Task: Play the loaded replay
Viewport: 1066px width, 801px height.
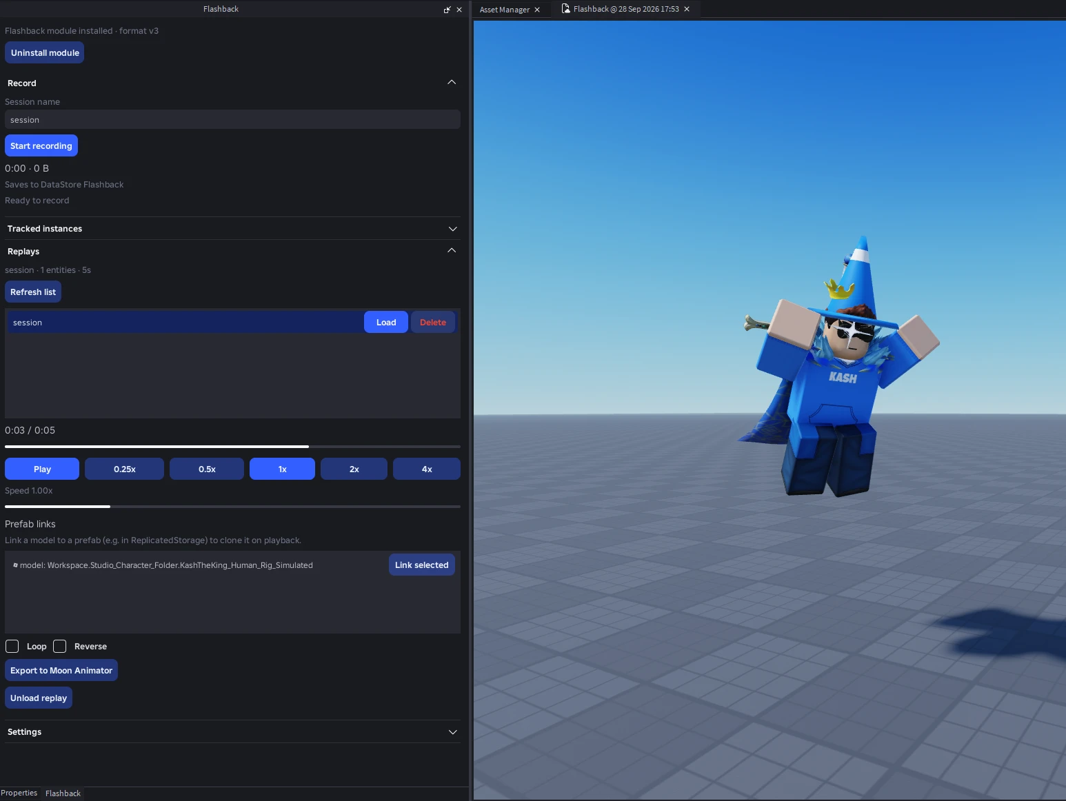Action: (42, 469)
